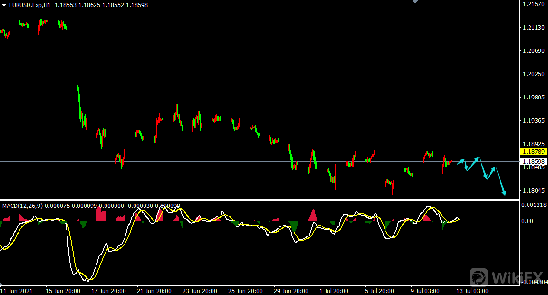Click the -0.004304 MACD scale value

[x=535, y=283]
